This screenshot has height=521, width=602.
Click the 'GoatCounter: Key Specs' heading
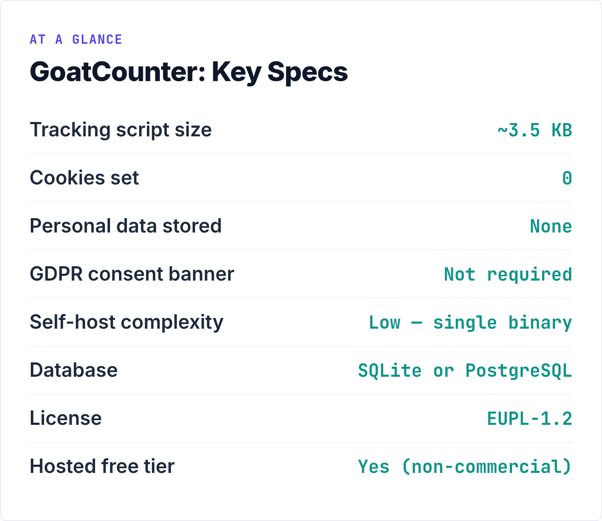[189, 72]
